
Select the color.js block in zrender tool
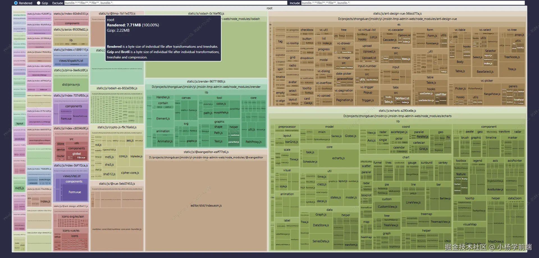[221, 104]
